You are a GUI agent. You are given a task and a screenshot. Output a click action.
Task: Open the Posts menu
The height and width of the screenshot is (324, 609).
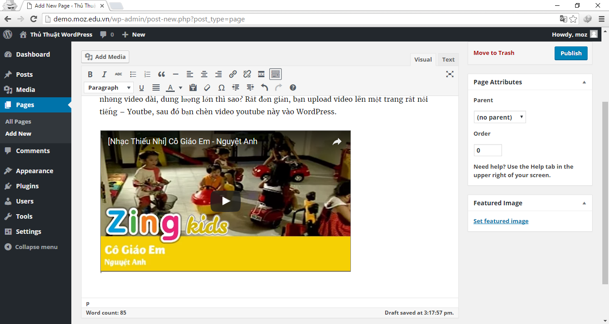click(36, 75)
